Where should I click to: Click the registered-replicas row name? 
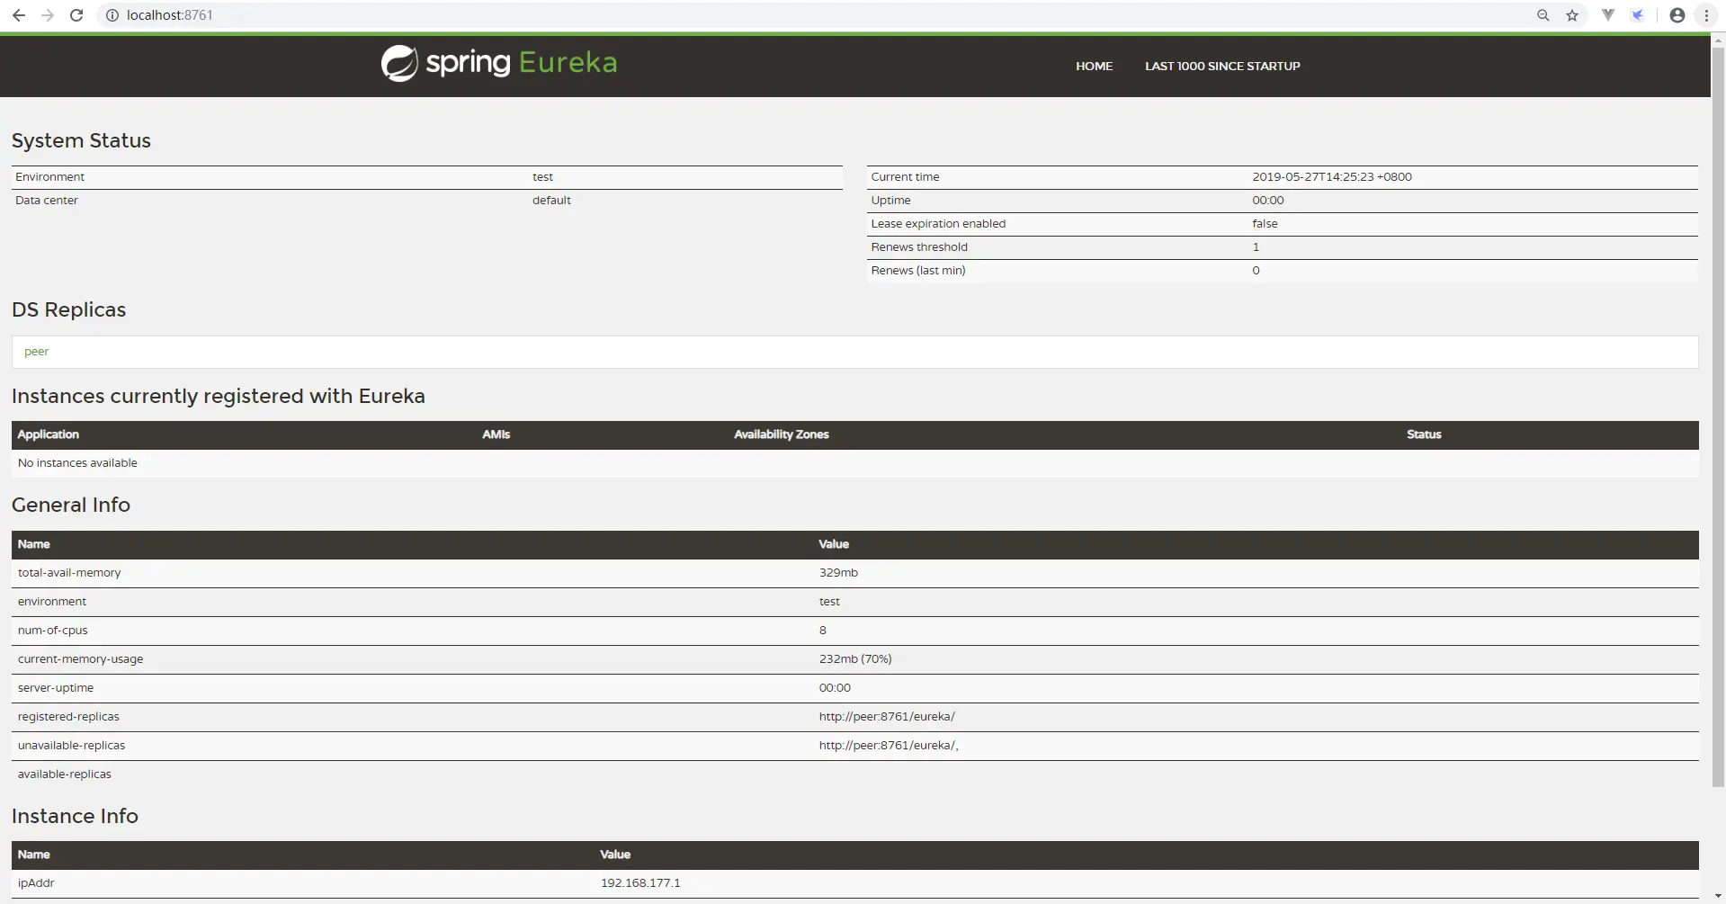point(68,717)
